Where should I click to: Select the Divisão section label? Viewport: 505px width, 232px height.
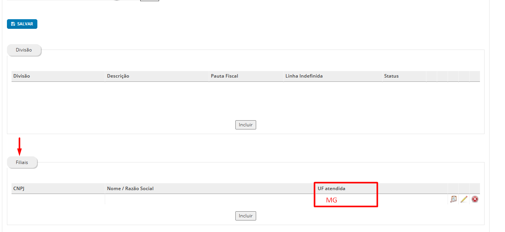24,50
